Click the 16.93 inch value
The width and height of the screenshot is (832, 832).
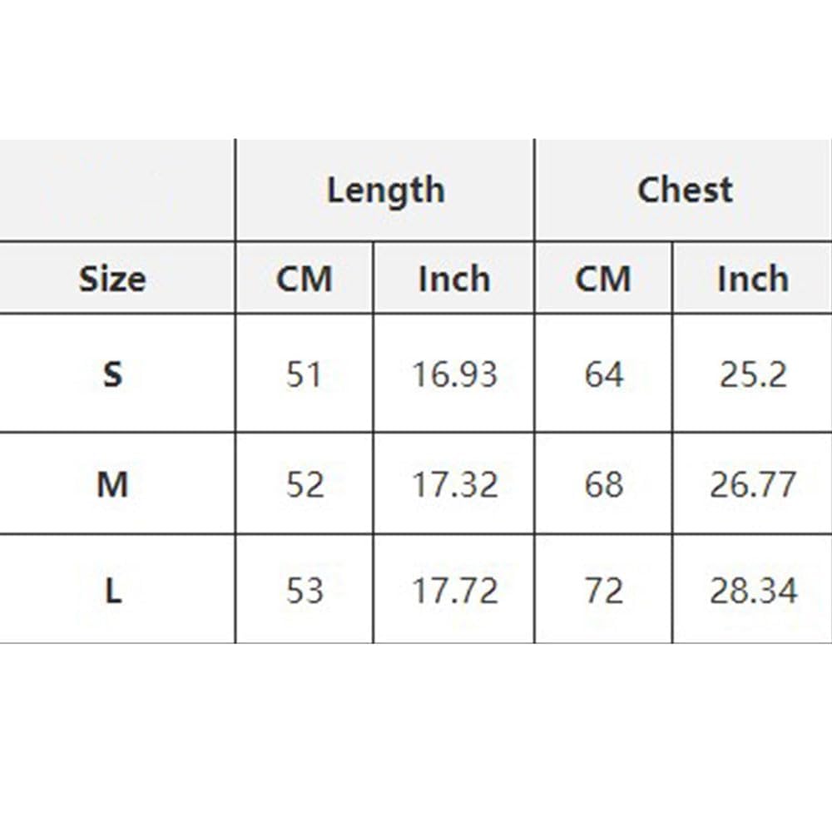click(x=454, y=374)
